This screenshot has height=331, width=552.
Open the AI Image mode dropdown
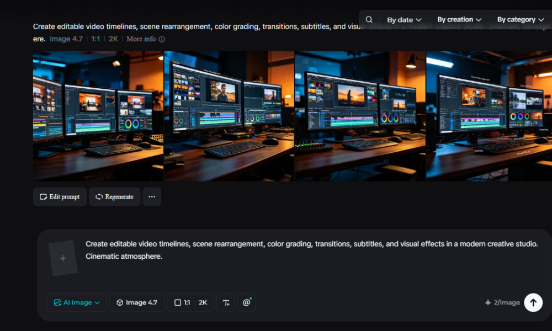[x=76, y=302]
